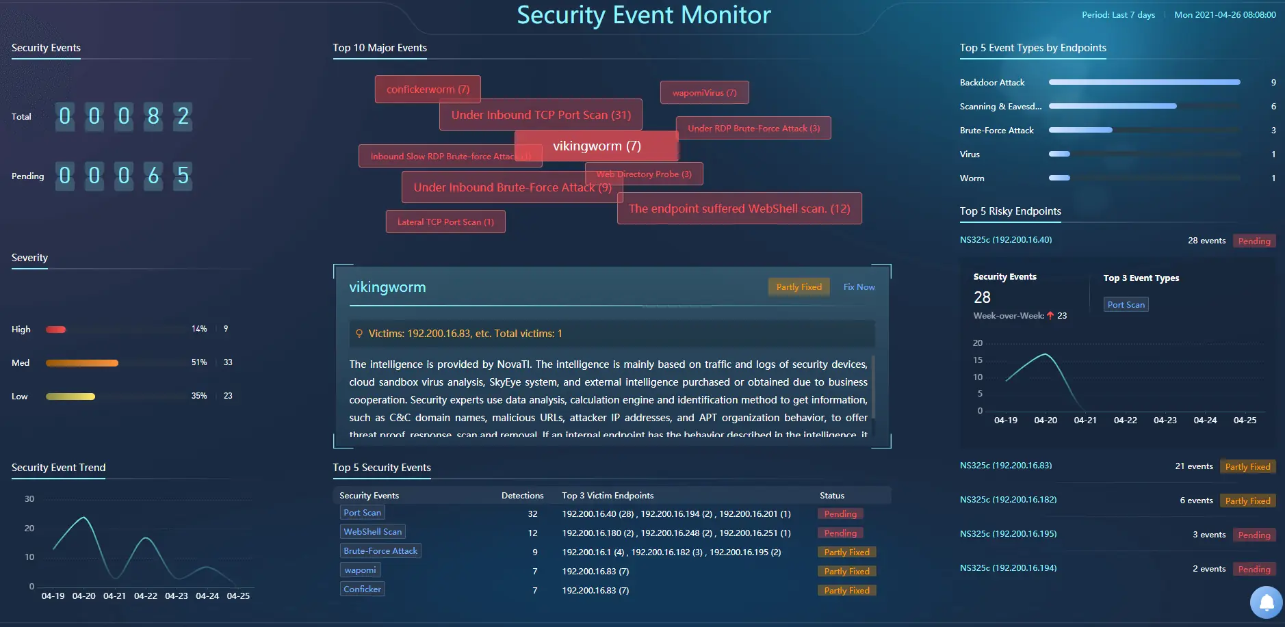Image resolution: width=1285 pixels, height=627 pixels.
Task: Select the vikingworm (7) event tag
Action: 596,146
